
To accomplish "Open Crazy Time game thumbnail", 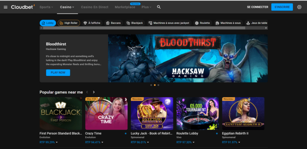I will click(x=106, y=114).
